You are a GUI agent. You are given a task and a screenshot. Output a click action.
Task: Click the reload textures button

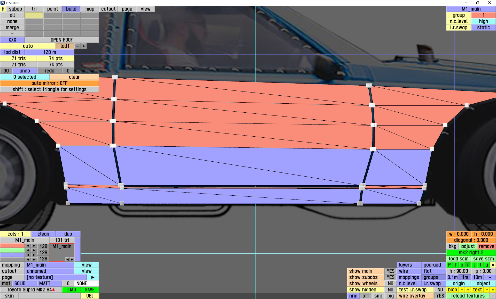[x=468, y=296]
